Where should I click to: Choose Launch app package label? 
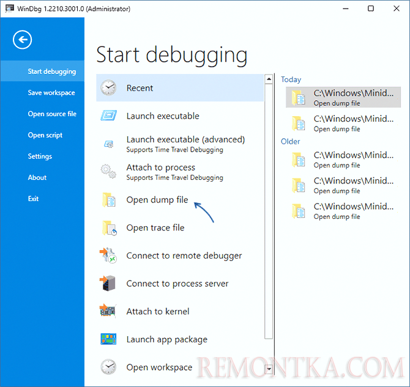[x=167, y=339]
